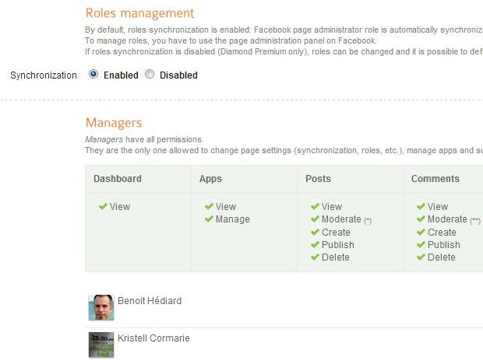Click the Comments Moderate green checkmark
Image resolution: width=483 pixels, height=364 pixels.
pos(421,219)
